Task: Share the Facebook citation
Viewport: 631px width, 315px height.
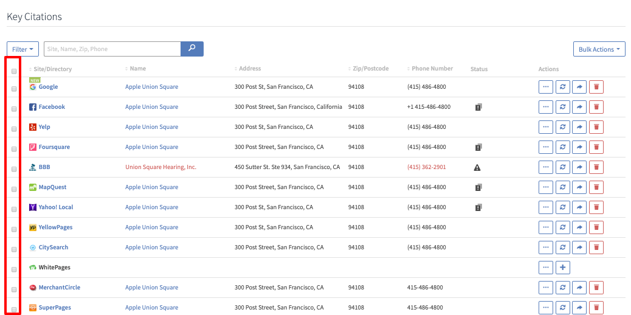Action: coord(579,107)
